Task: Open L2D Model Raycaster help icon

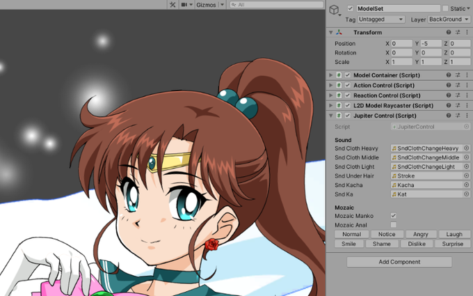Action: pyautogui.click(x=449, y=105)
